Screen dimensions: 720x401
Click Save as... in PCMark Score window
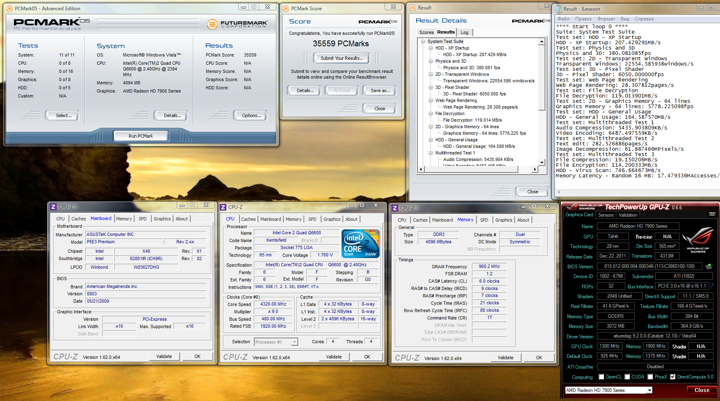coord(380,91)
